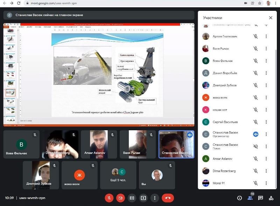Open options menu for Сергей Васильев
The height and width of the screenshot is (206, 280).
tap(266, 122)
